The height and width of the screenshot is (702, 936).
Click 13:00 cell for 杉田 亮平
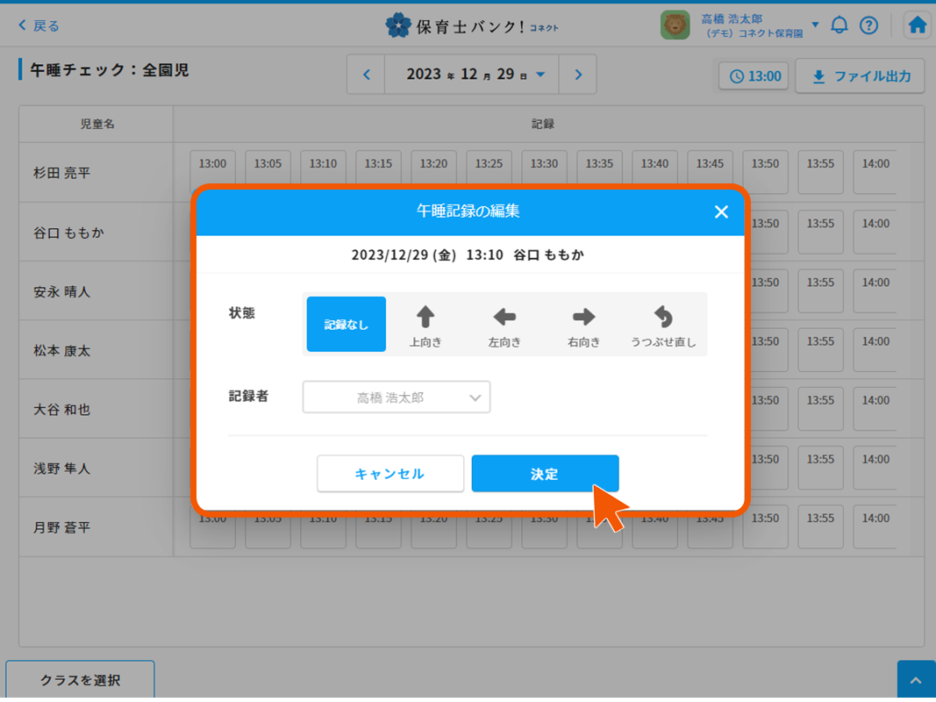(x=212, y=171)
